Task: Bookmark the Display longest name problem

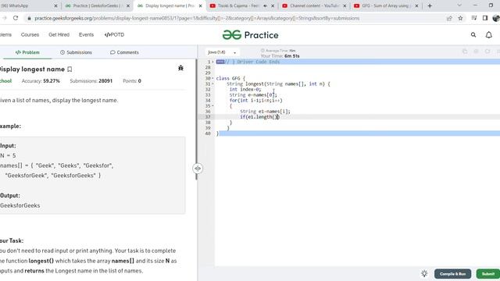Action: coord(70,69)
